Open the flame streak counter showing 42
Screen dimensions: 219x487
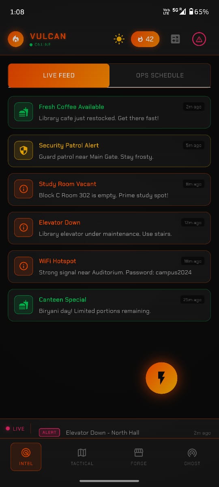coord(145,39)
